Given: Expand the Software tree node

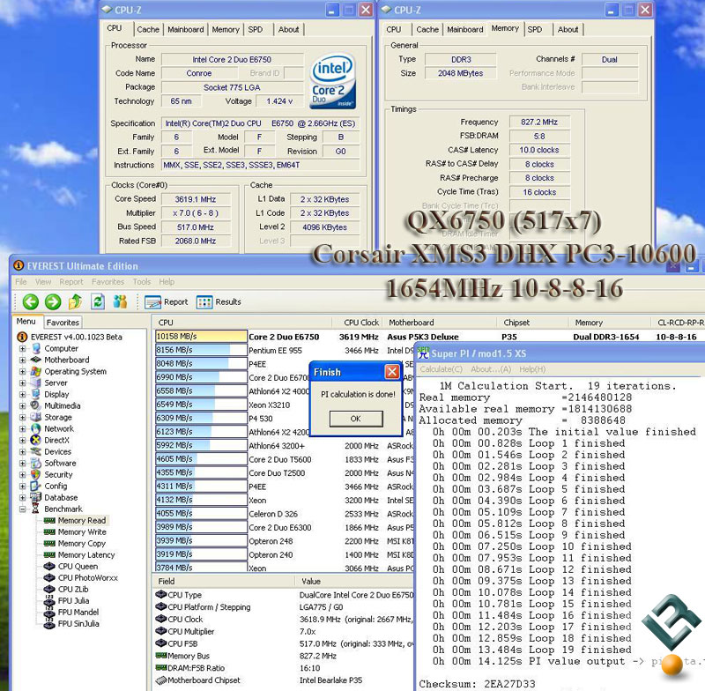Looking at the screenshot, I should coord(23,463).
